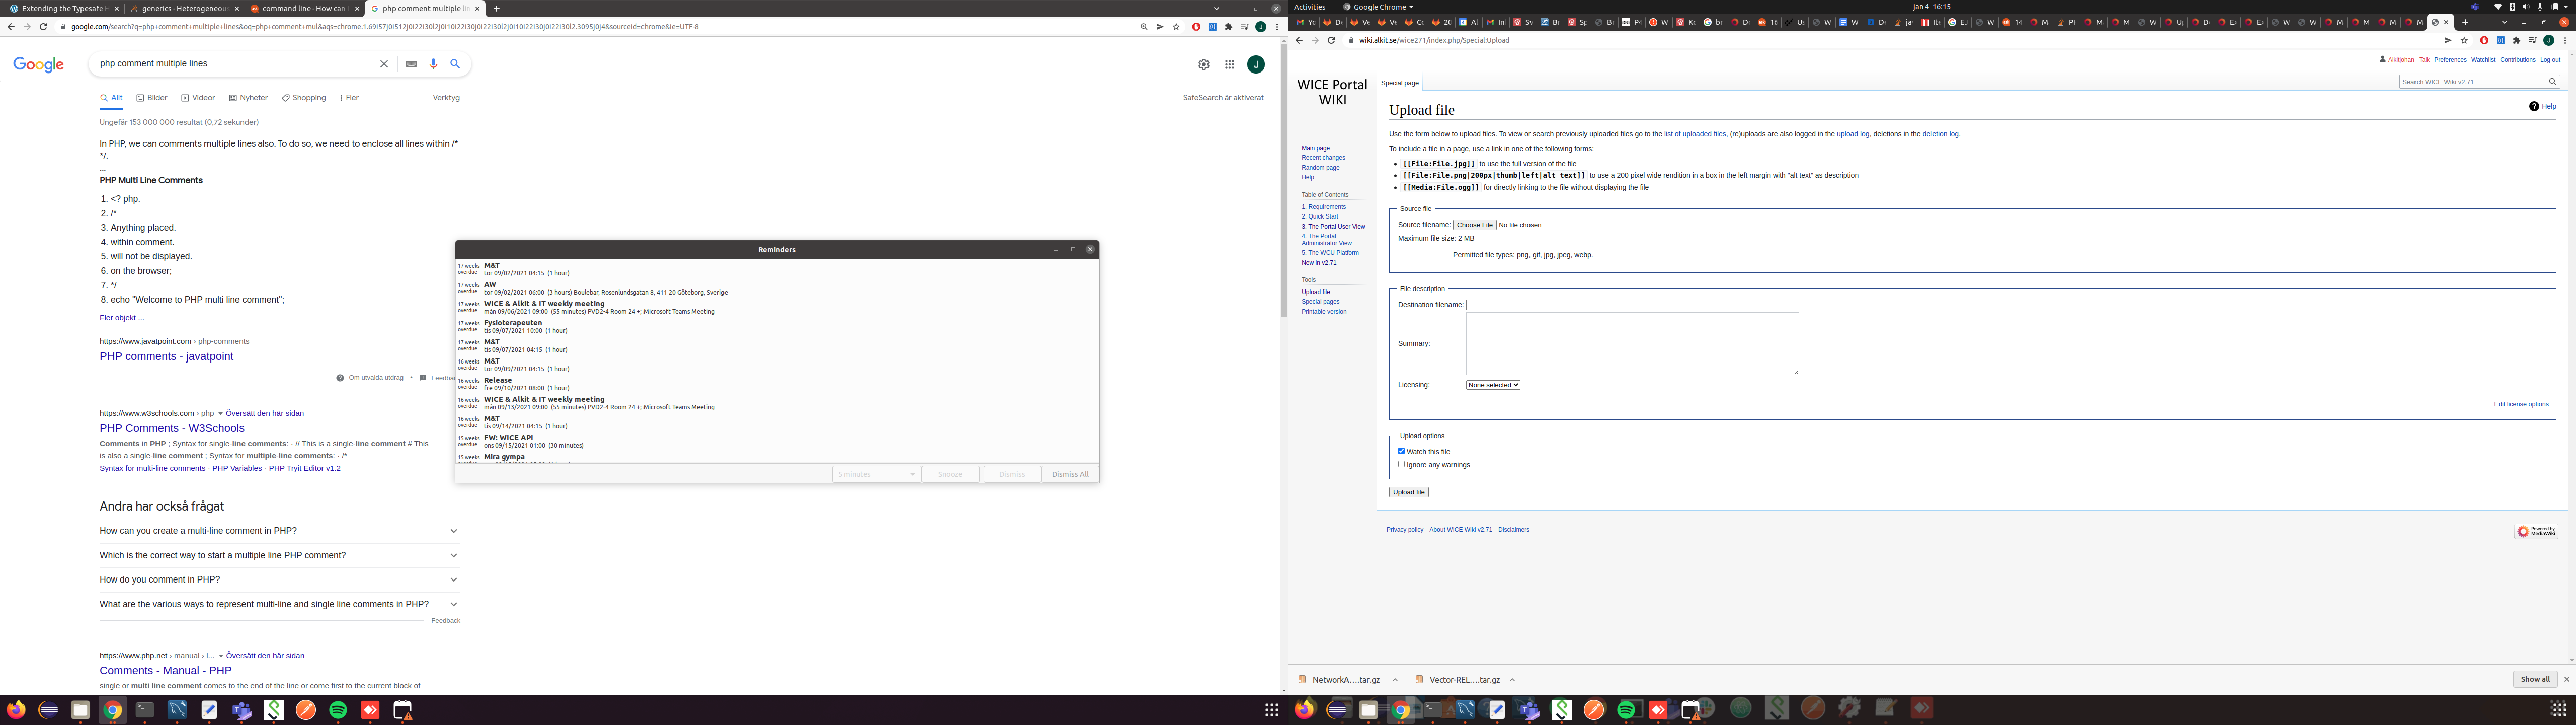Open Google search settings gear

[x=1203, y=64]
